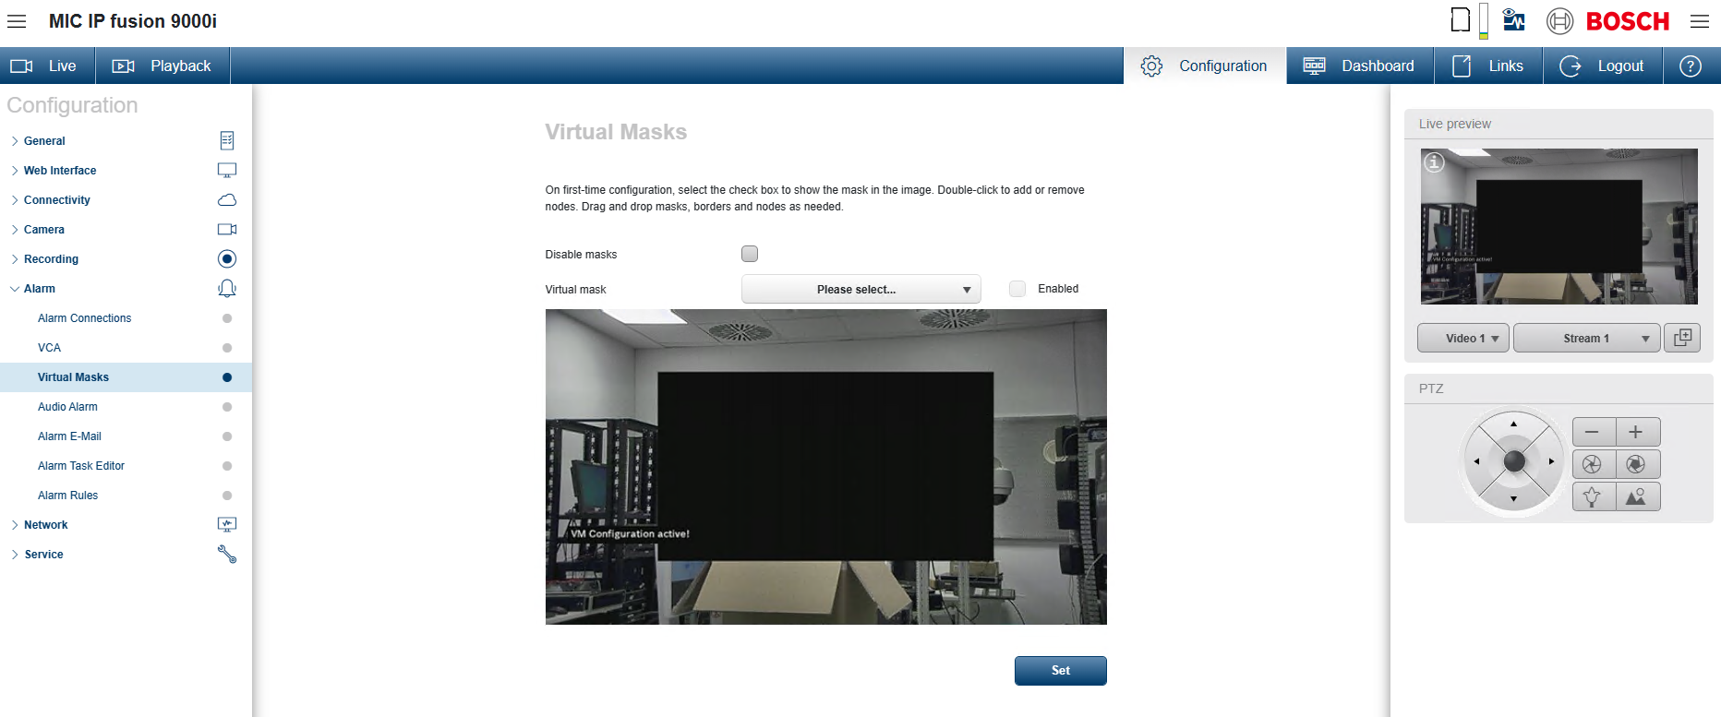Click the processor load indicator bar
This screenshot has height=717, width=1721.
(x=1484, y=20)
